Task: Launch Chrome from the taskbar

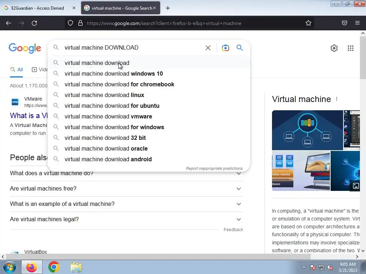Action: click(54, 267)
